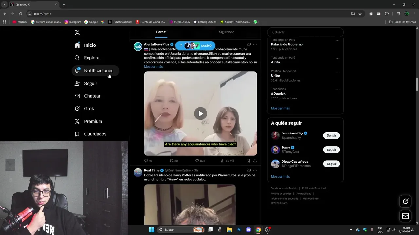Screen dimensions: 419x235
Task: Open Francisca Sky profile avatar
Action: pos(275,135)
